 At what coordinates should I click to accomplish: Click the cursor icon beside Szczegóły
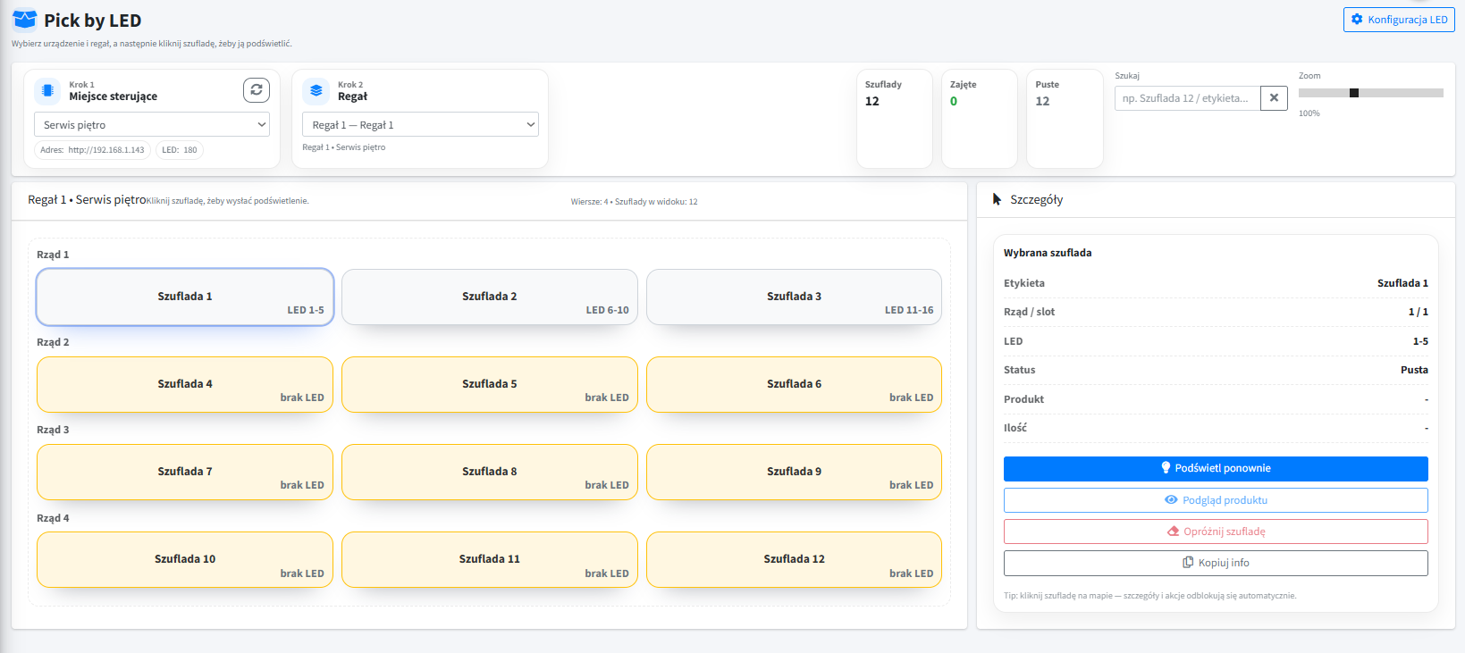[997, 199]
